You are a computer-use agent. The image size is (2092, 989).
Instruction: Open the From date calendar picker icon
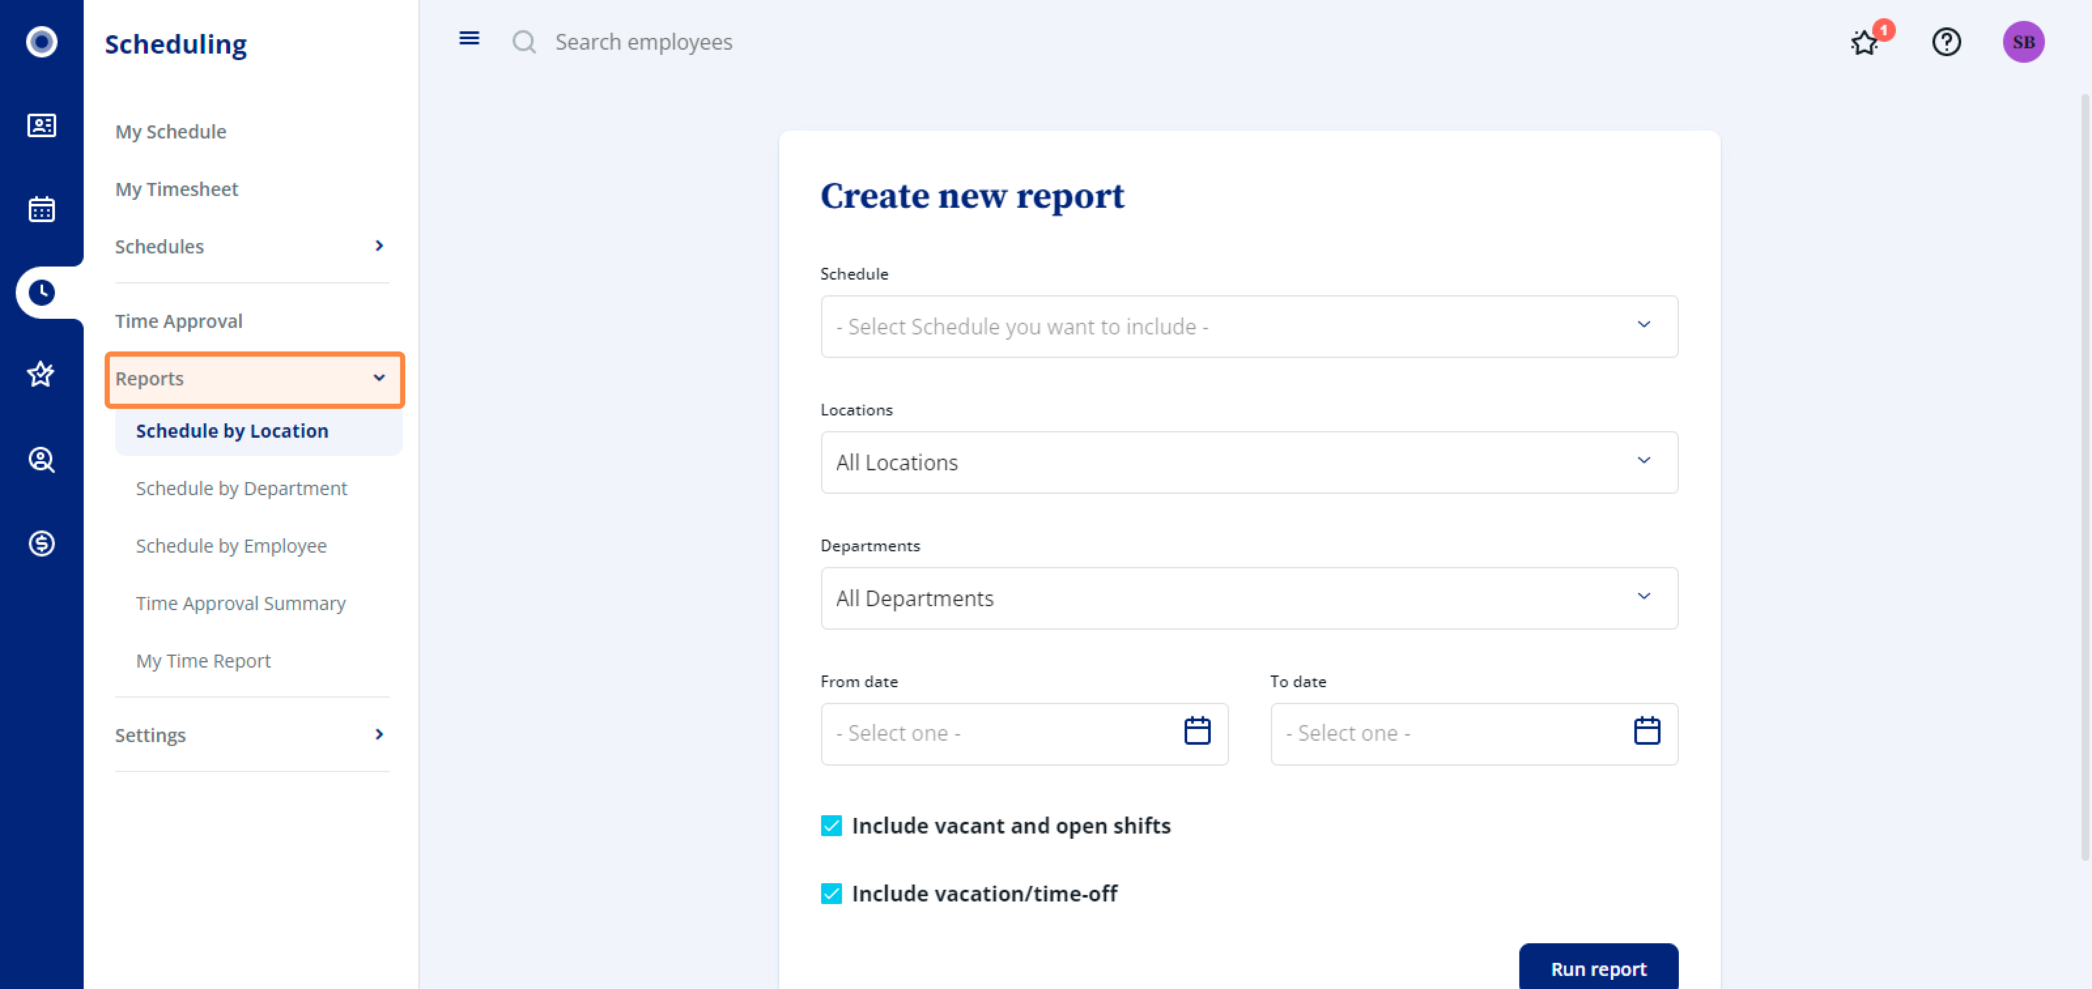1197,730
